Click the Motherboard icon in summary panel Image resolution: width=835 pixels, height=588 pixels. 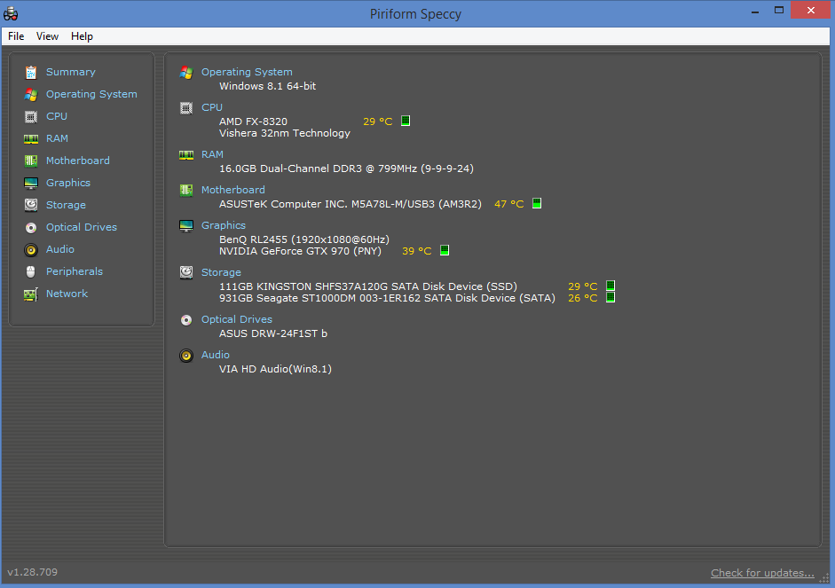click(x=185, y=190)
